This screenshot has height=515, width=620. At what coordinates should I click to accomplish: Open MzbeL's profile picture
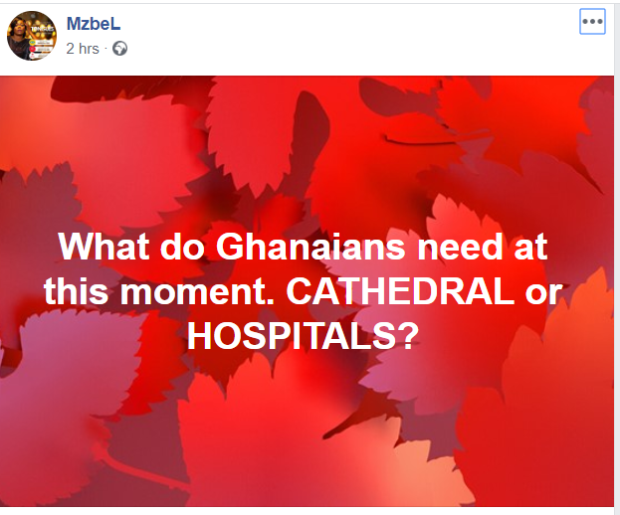click(32, 36)
